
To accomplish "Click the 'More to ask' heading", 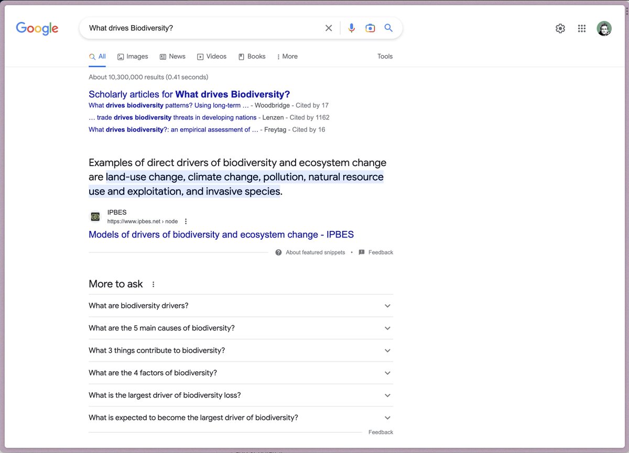I will (x=116, y=284).
